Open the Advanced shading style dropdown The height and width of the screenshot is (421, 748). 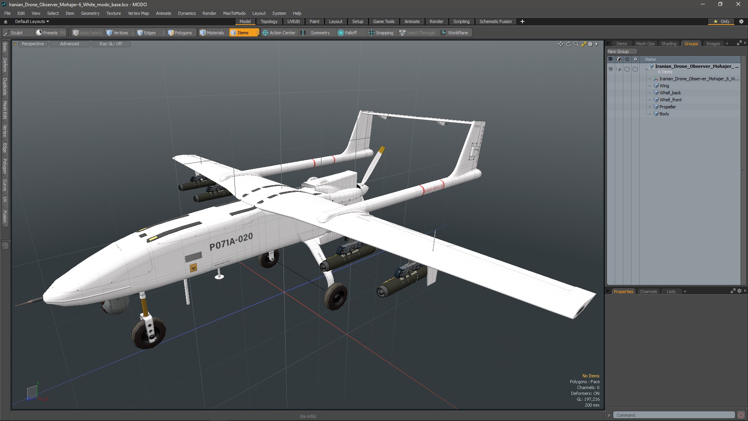[x=69, y=44]
